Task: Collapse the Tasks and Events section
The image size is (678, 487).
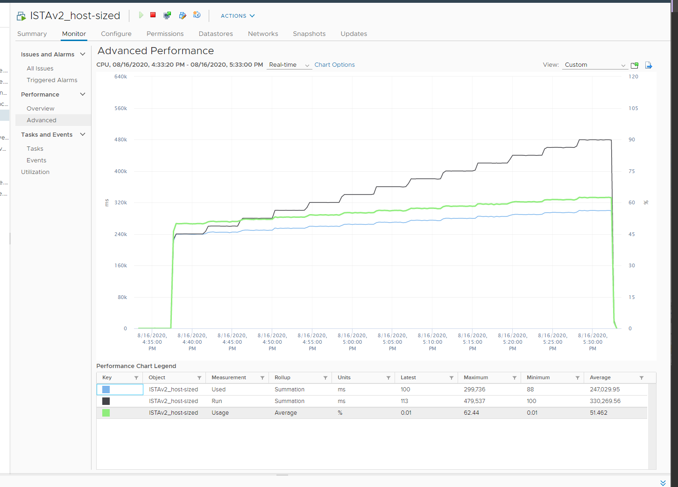Action: [83, 134]
